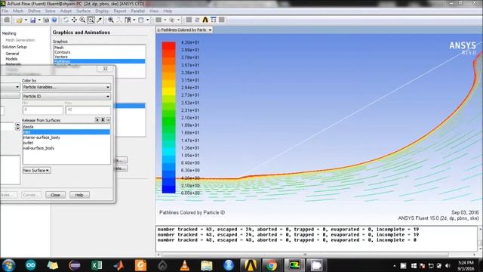Click the arrange workspace layout icon
The image size is (483, 272).
pyautogui.click(x=128, y=20)
